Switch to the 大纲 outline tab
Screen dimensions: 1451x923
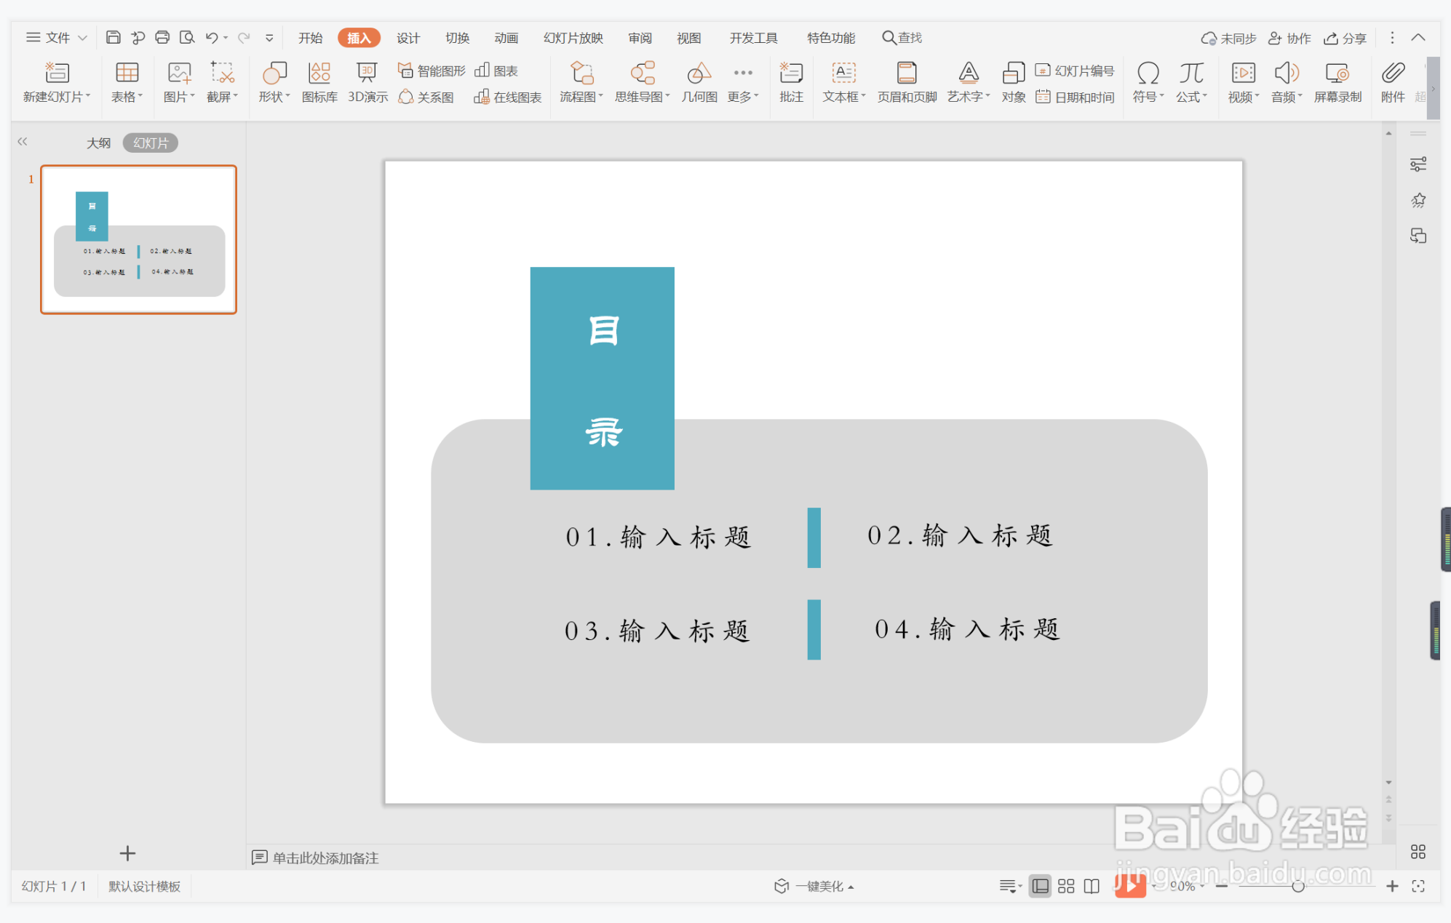98,143
